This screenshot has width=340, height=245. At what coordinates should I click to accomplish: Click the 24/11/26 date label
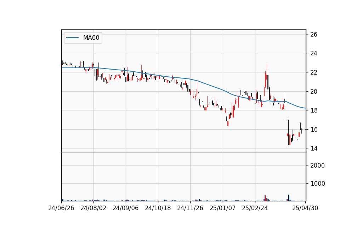click(190, 208)
